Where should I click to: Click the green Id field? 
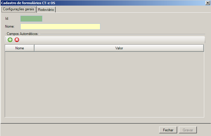(x=31, y=19)
